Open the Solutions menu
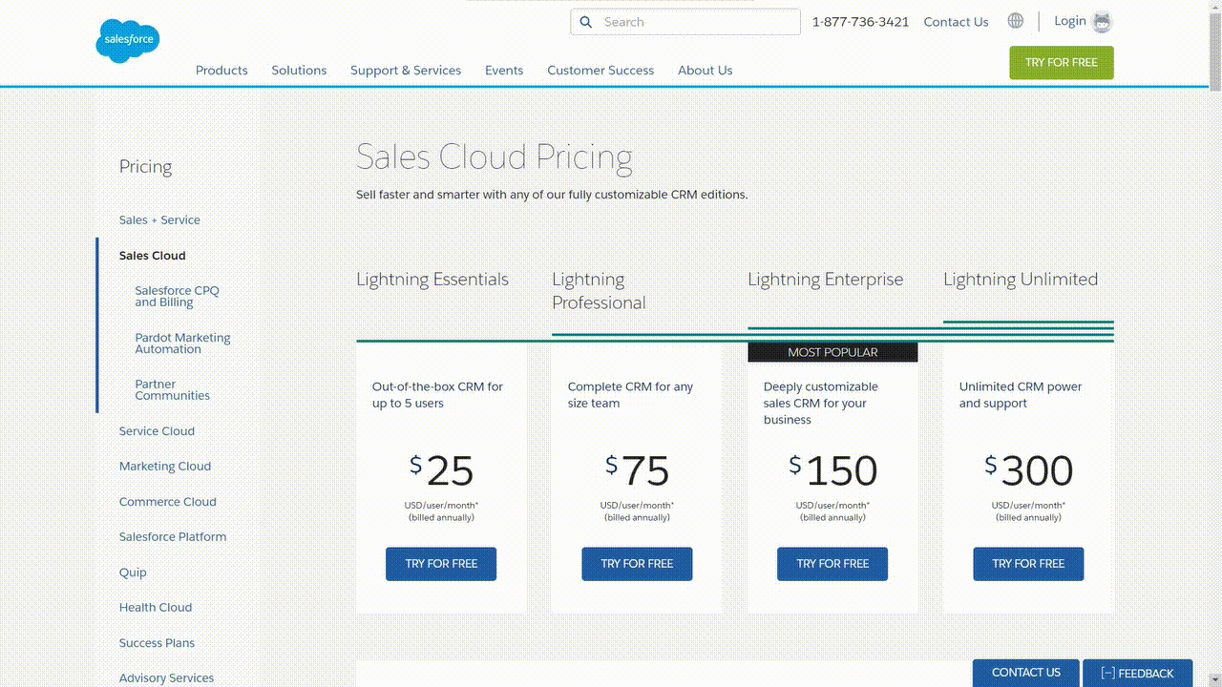This screenshot has width=1222, height=687. coord(299,71)
